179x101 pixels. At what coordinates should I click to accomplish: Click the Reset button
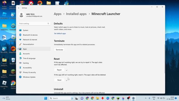(x=59, y=80)
